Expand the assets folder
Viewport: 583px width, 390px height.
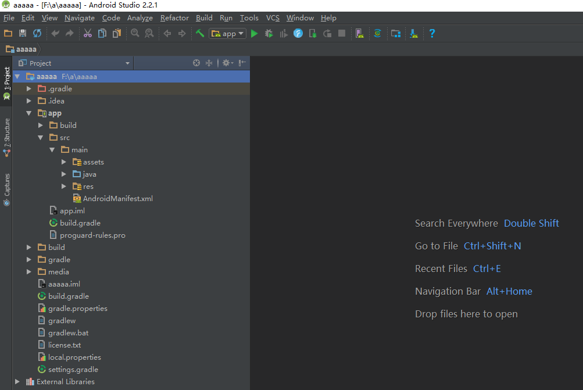click(64, 162)
